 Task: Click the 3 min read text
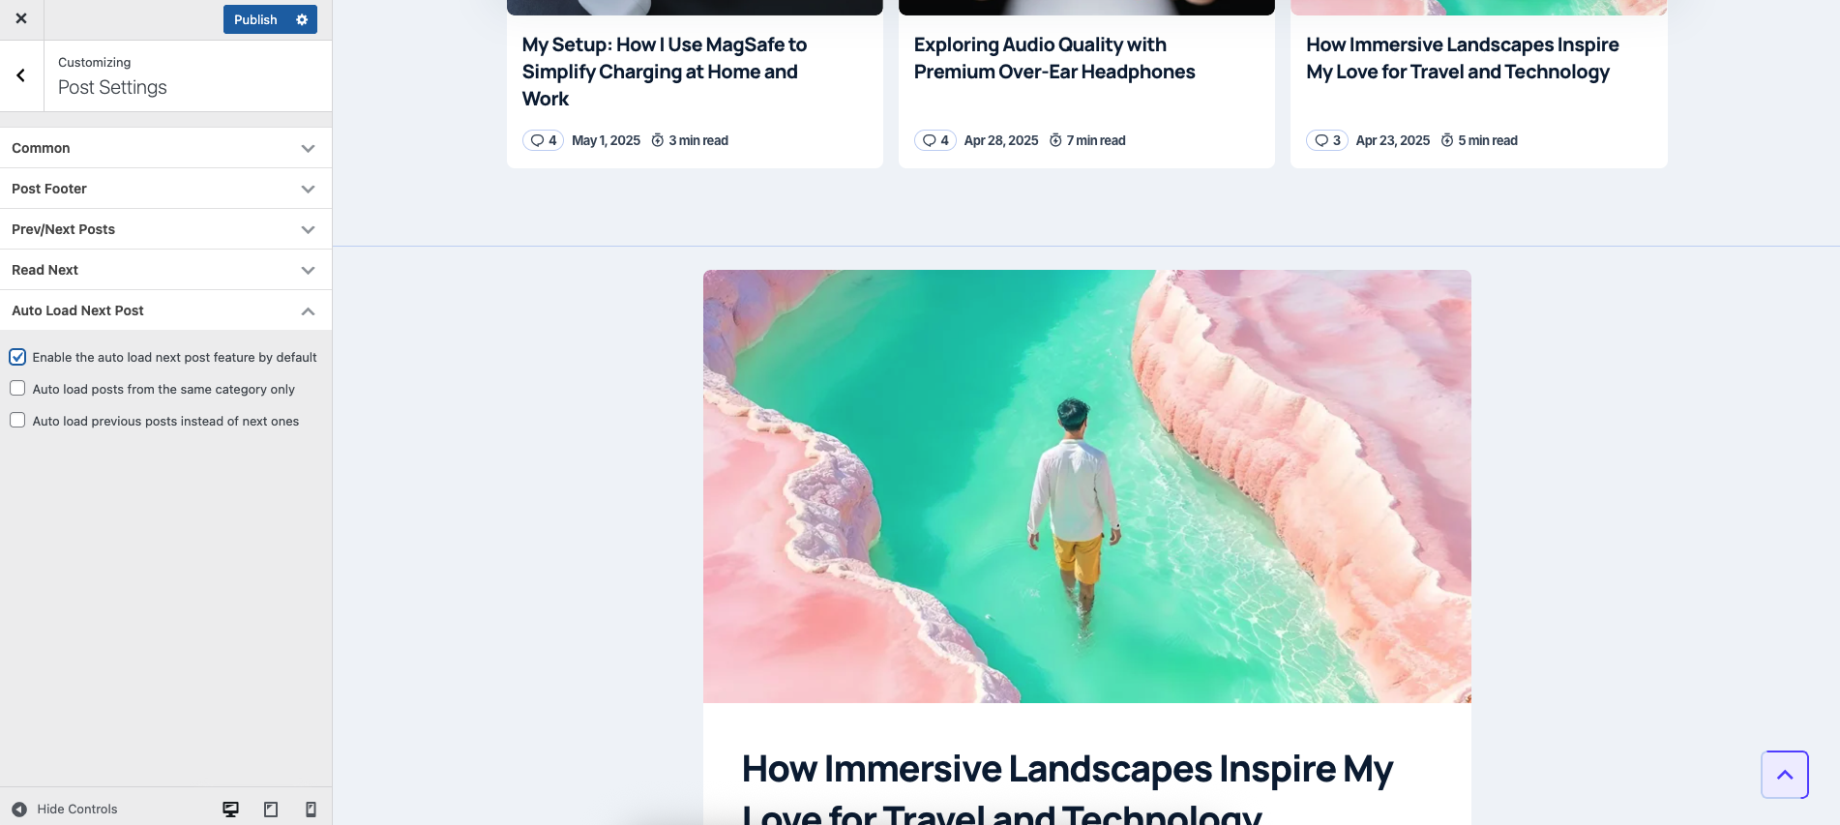tap(698, 140)
